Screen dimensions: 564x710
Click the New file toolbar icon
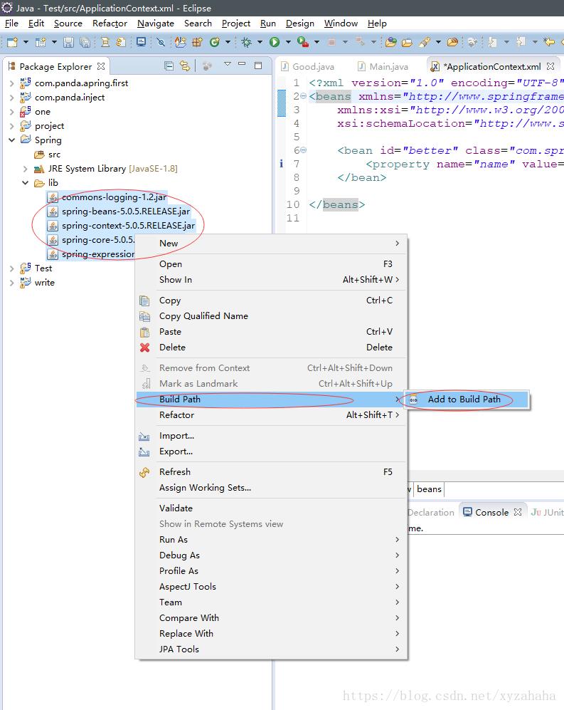[x=13, y=42]
